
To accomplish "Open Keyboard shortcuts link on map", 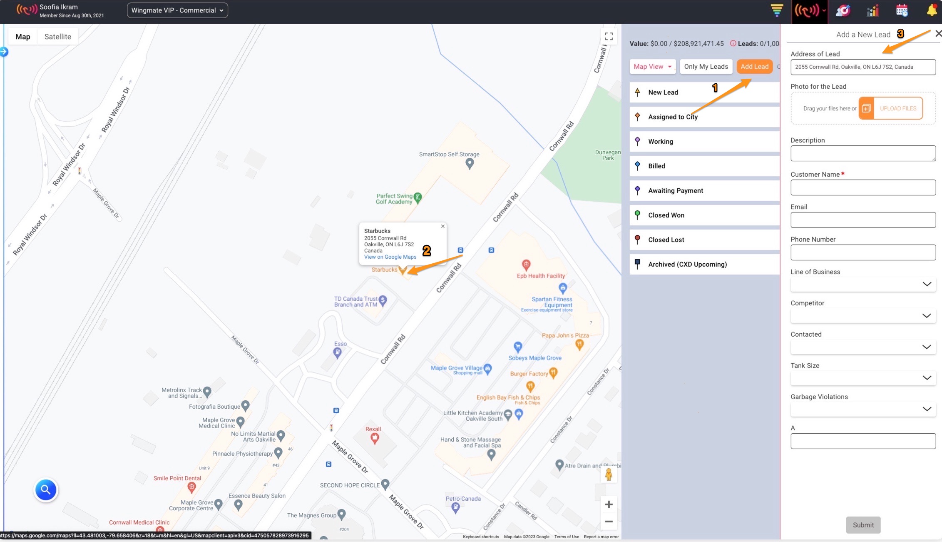I will coord(481,537).
